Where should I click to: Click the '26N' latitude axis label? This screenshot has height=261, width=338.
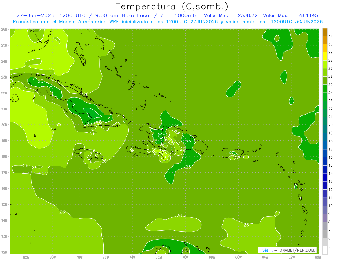[4, 29]
